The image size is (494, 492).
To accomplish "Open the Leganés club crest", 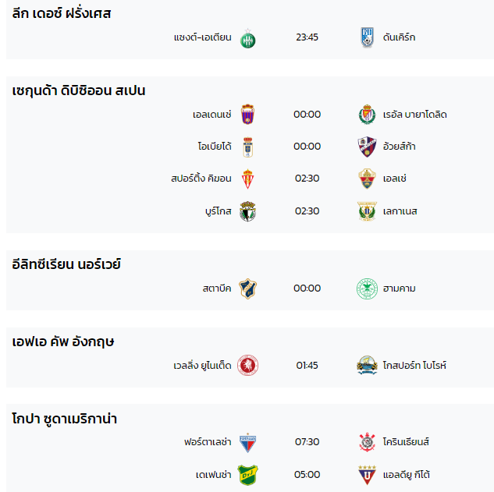I will tap(367, 211).
